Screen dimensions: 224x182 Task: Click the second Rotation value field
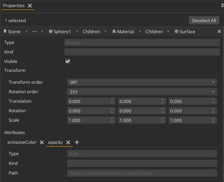click(138, 111)
